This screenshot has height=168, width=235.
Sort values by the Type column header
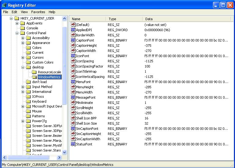click(124, 19)
